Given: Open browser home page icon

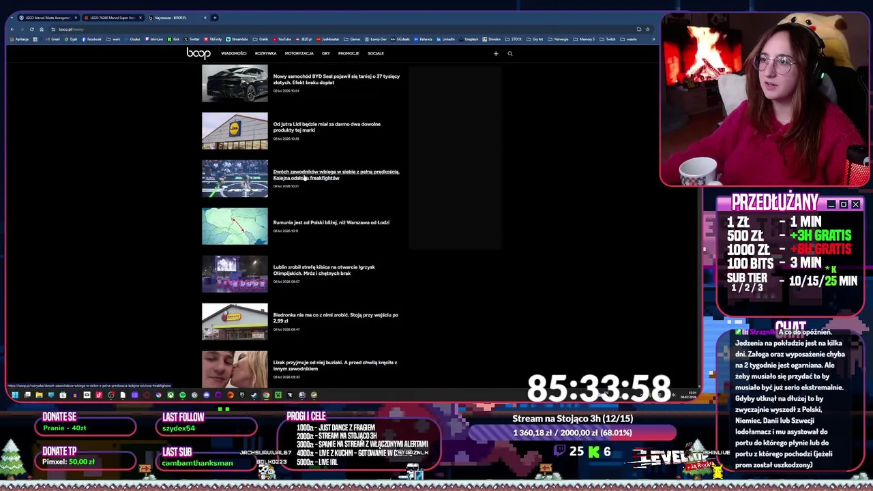Looking at the screenshot, I should pyautogui.click(x=42, y=29).
